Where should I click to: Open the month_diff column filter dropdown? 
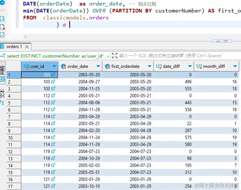[235, 66]
